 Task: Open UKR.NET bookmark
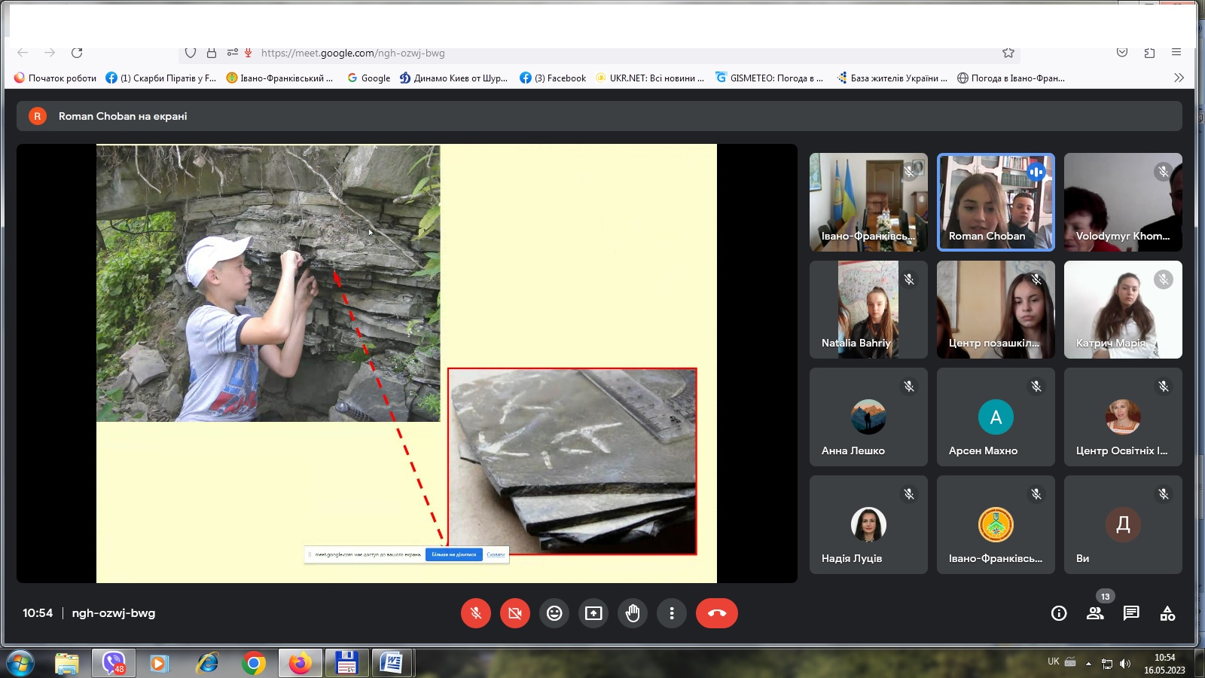[x=649, y=78]
